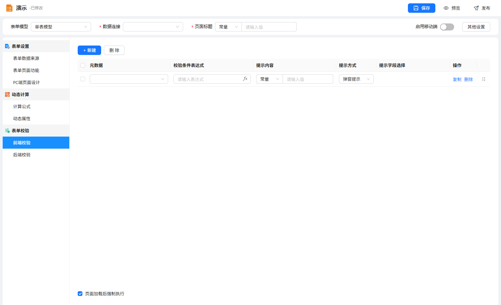This screenshot has height=305, width=501.
Task: Select 表单数据来源 in sidebar
Action: click(x=36, y=58)
